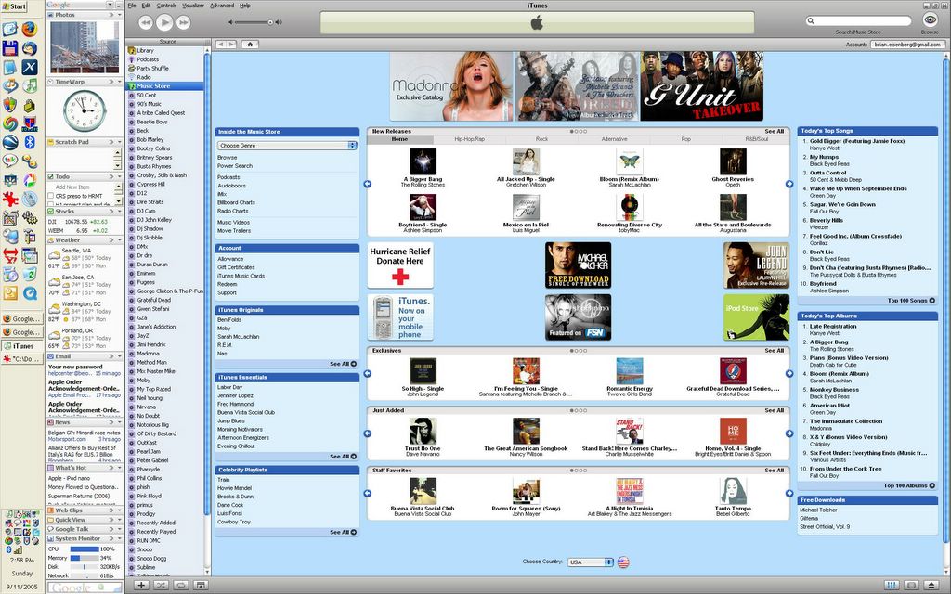Click the left arrow of Just Added
The width and height of the screenshot is (951, 594).
point(368,433)
